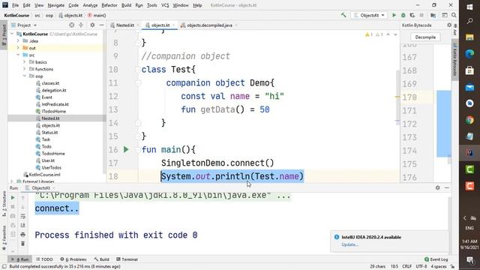The width and height of the screenshot is (480, 270).
Task: Open the Search Everywhere magnifier
Action: coord(454,15)
